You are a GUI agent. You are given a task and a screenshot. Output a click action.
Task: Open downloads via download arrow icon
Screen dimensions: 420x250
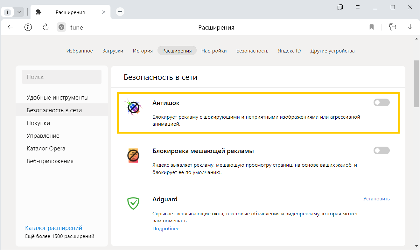(410, 27)
